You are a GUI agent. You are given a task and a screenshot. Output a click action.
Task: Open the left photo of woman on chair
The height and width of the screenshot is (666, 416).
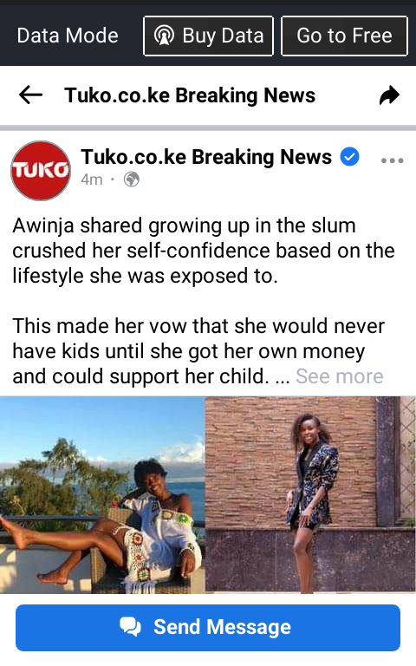[102, 495]
